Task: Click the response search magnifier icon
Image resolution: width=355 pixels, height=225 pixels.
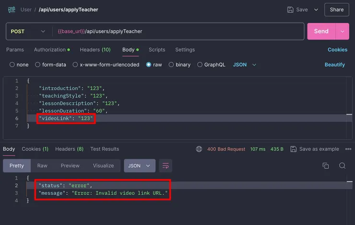Action: click(342, 166)
